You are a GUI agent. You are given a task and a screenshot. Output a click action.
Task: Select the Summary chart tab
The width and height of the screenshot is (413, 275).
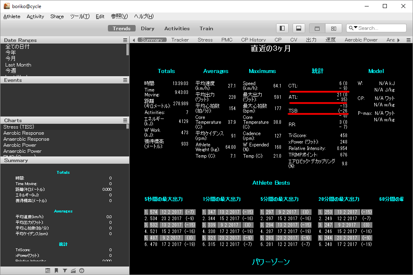(152, 40)
